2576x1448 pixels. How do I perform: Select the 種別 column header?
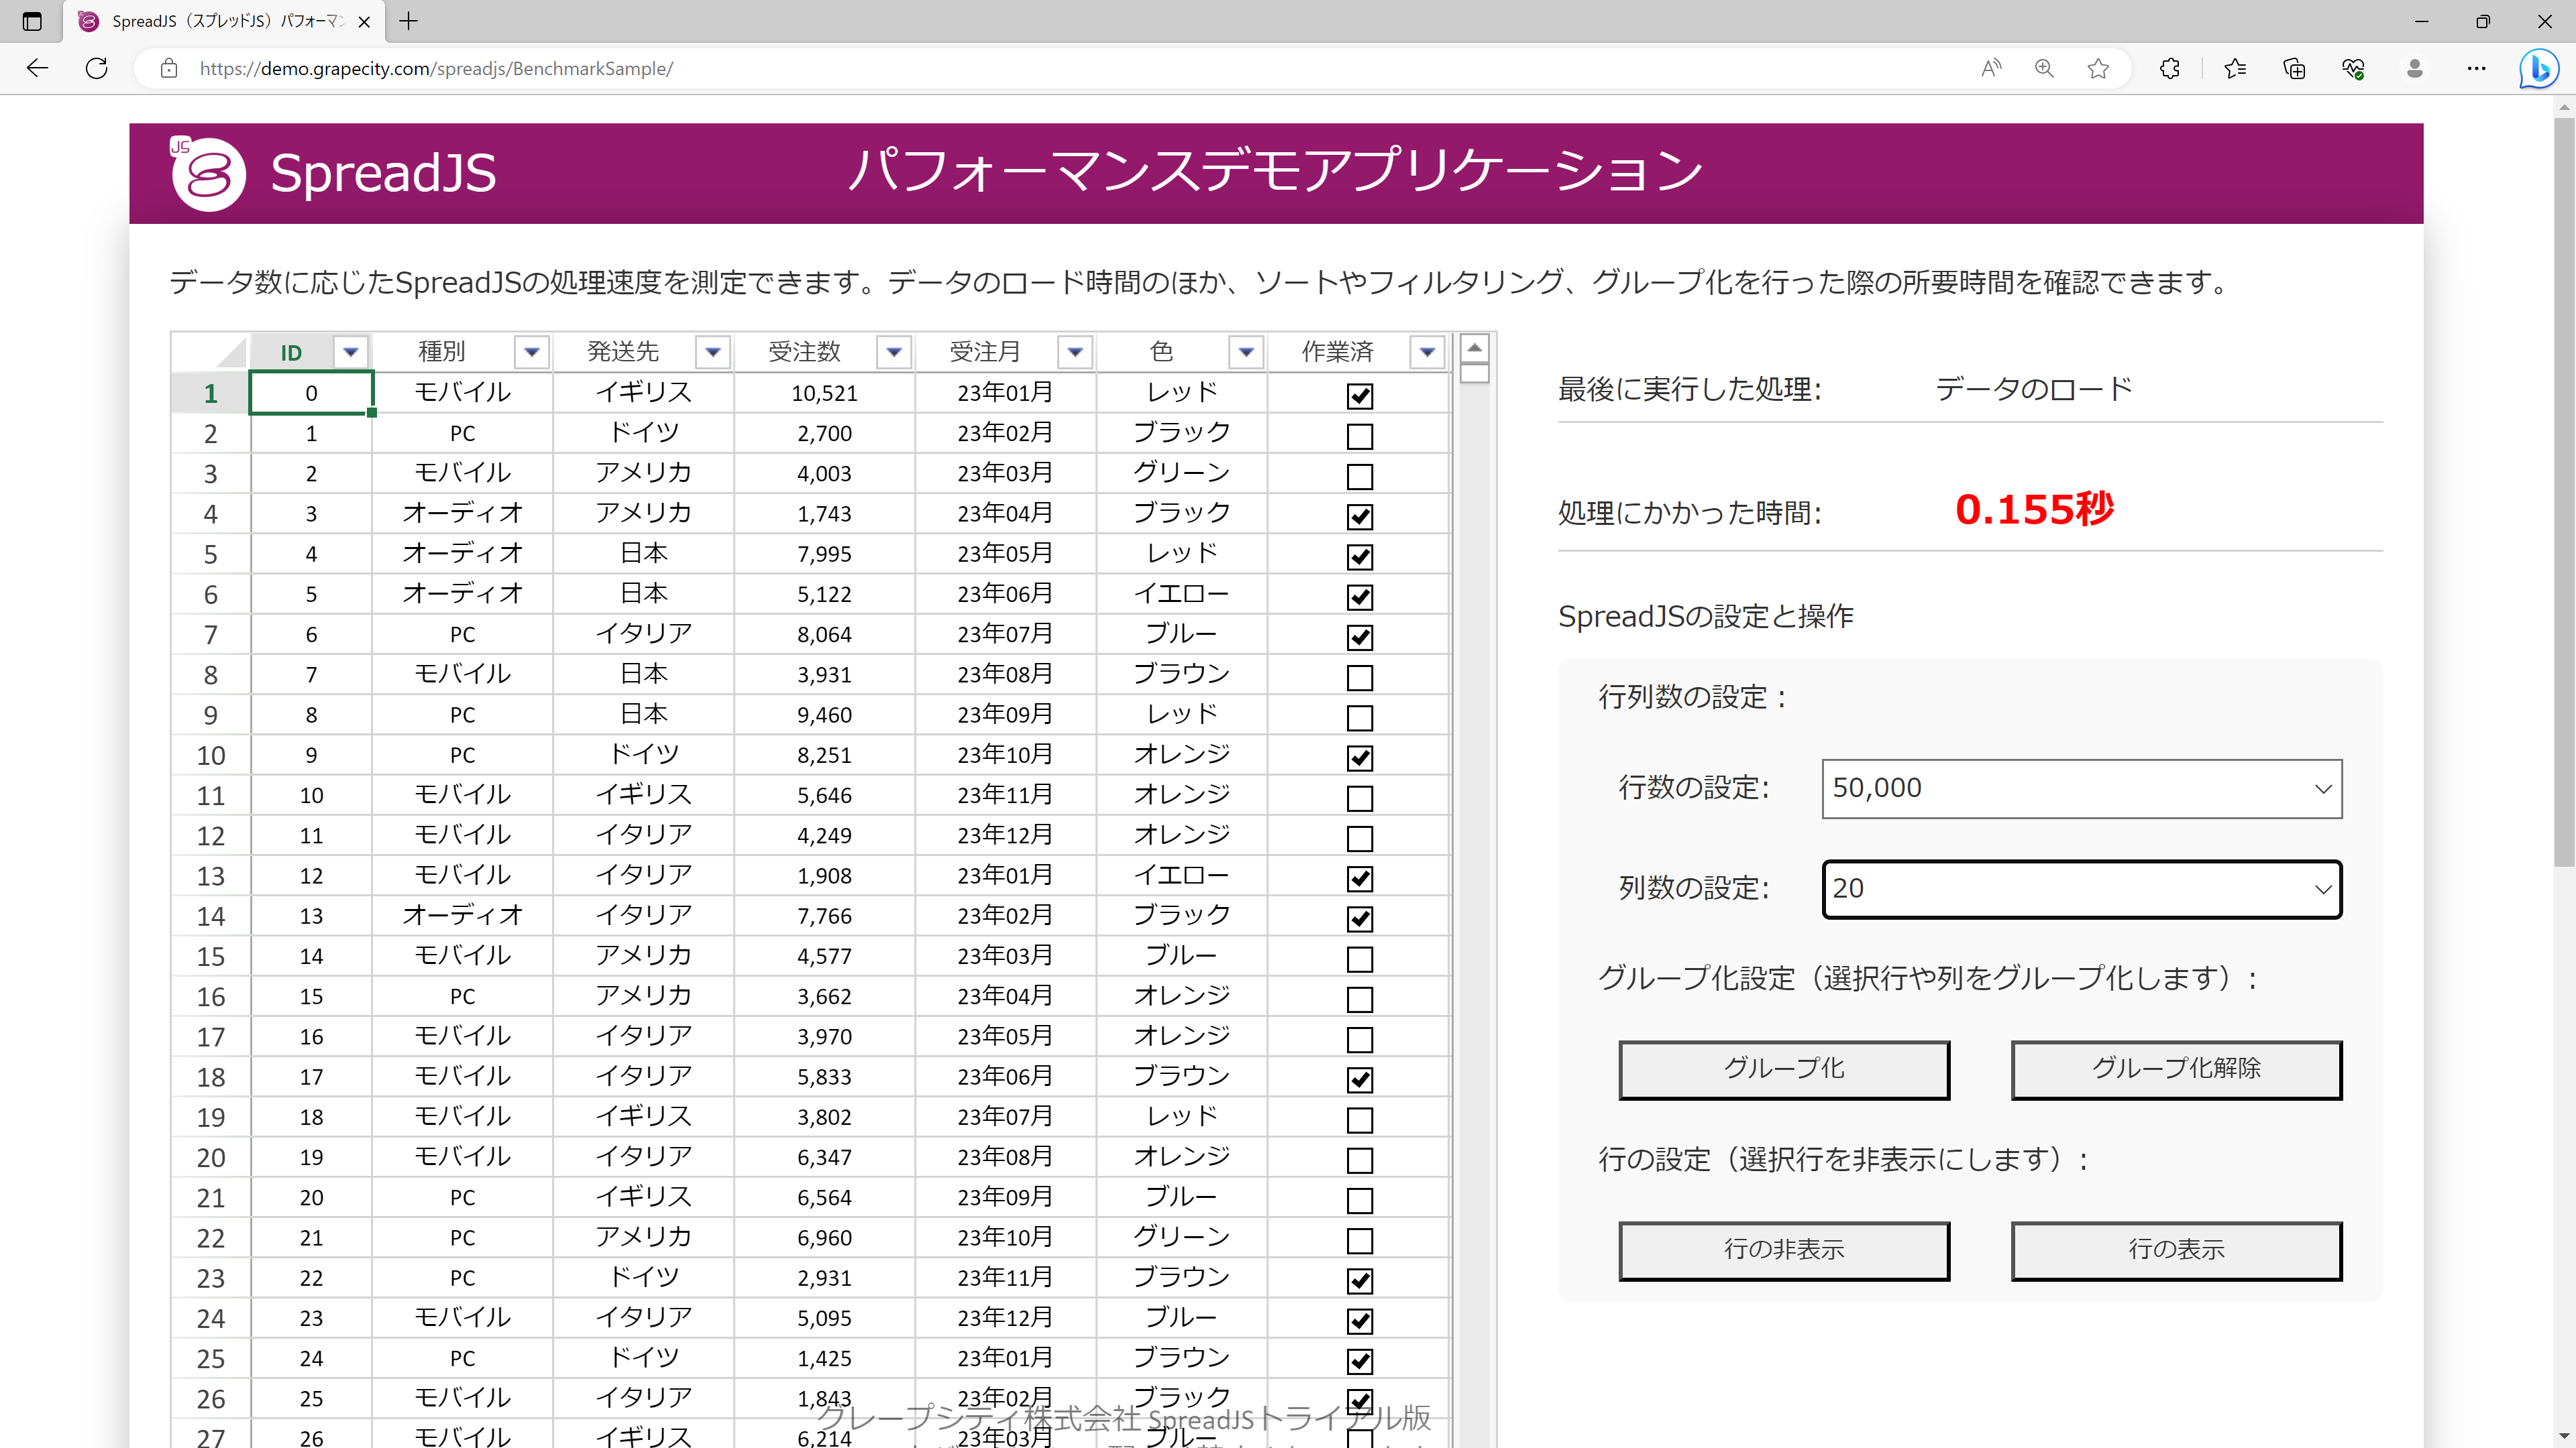pos(441,352)
